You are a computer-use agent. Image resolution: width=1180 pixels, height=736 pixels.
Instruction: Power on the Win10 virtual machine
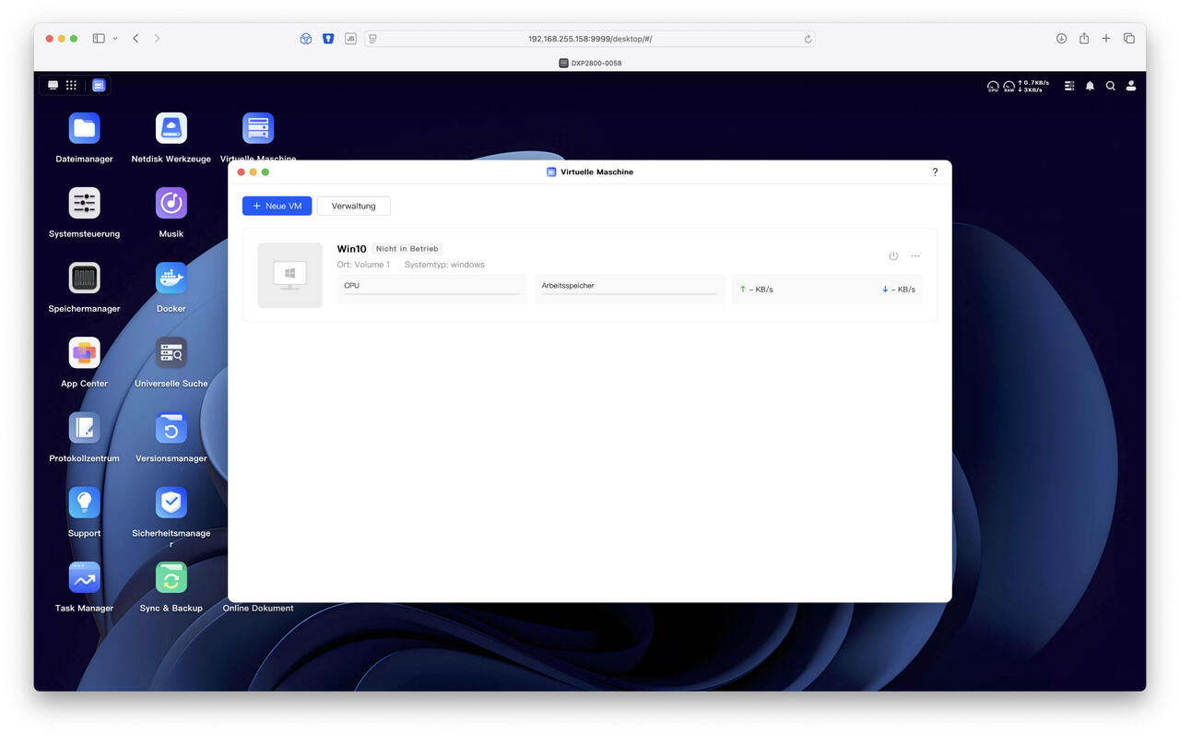pos(892,256)
